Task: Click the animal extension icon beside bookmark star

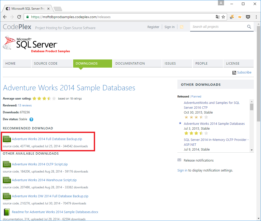Action: click(232, 17)
